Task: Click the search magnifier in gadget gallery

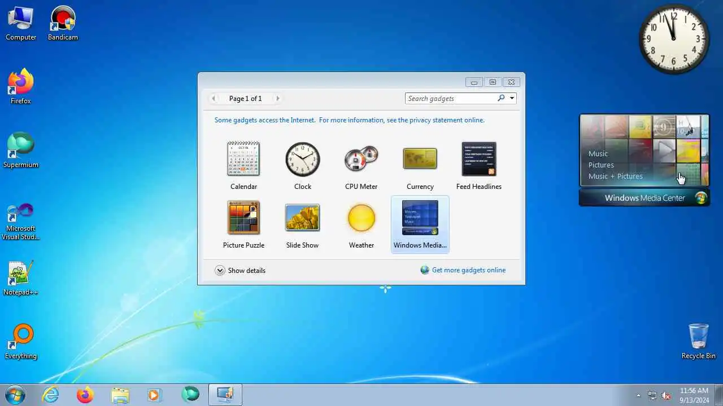Action: [501, 98]
